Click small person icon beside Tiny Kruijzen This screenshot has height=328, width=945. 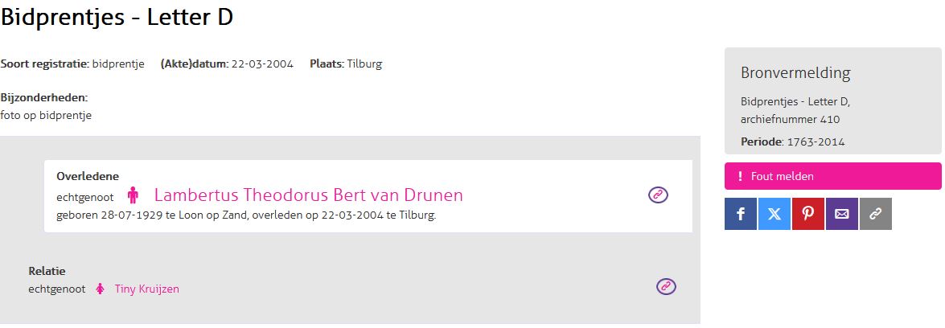[101, 289]
